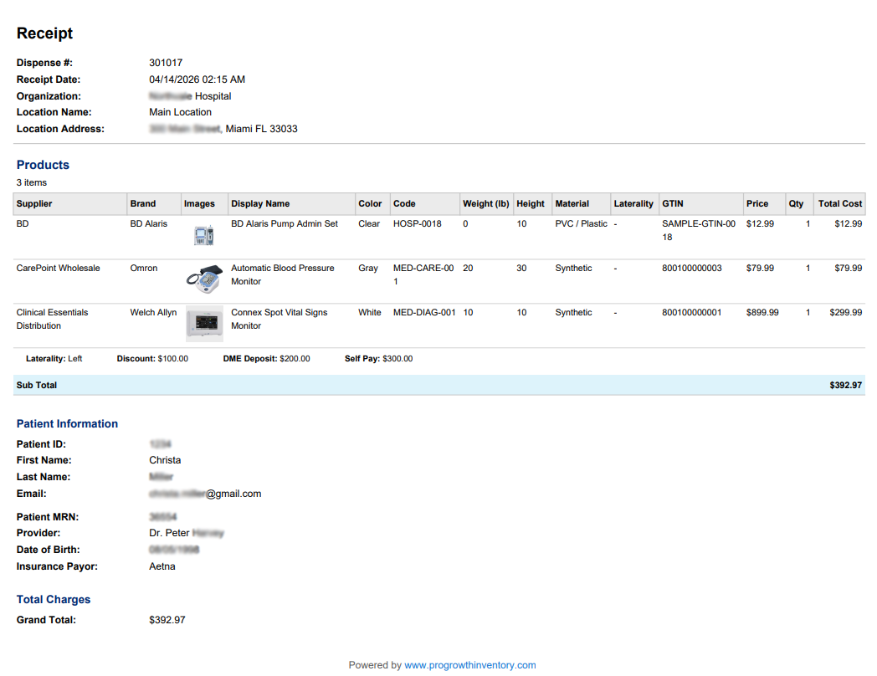Image resolution: width=877 pixels, height=676 pixels.
Task: Click the White color cell
Action: [370, 312]
